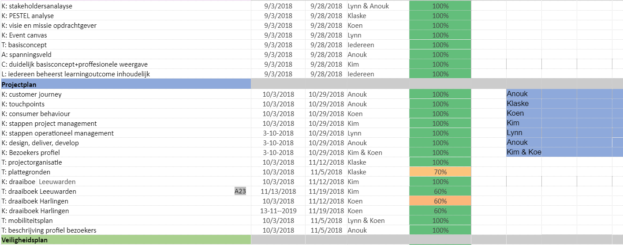This screenshot has height=245, width=623.
Task: Click the A23 cell reference tag
Action: point(240,192)
